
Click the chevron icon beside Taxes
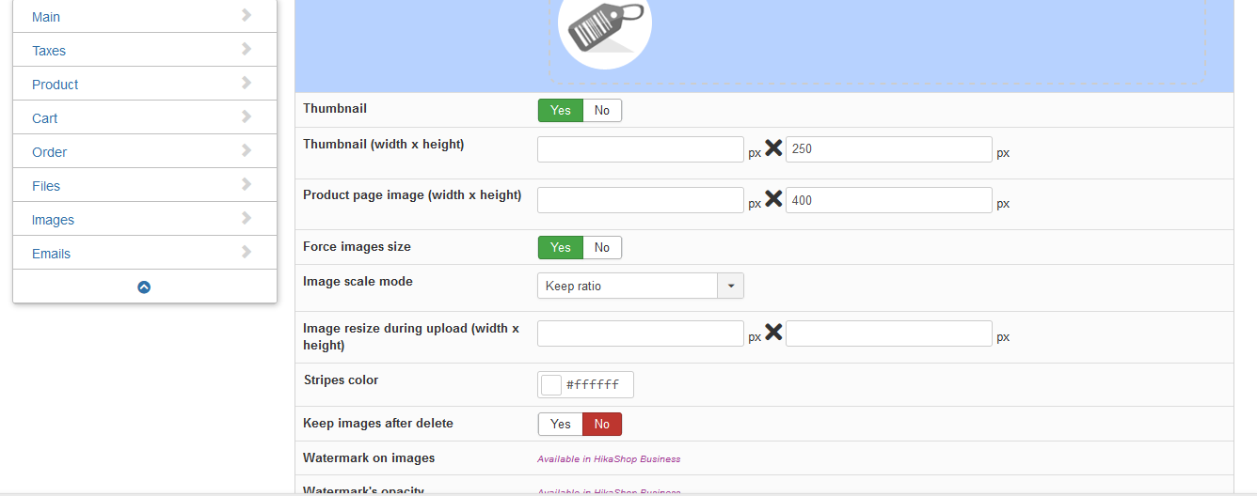click(247, 49)
